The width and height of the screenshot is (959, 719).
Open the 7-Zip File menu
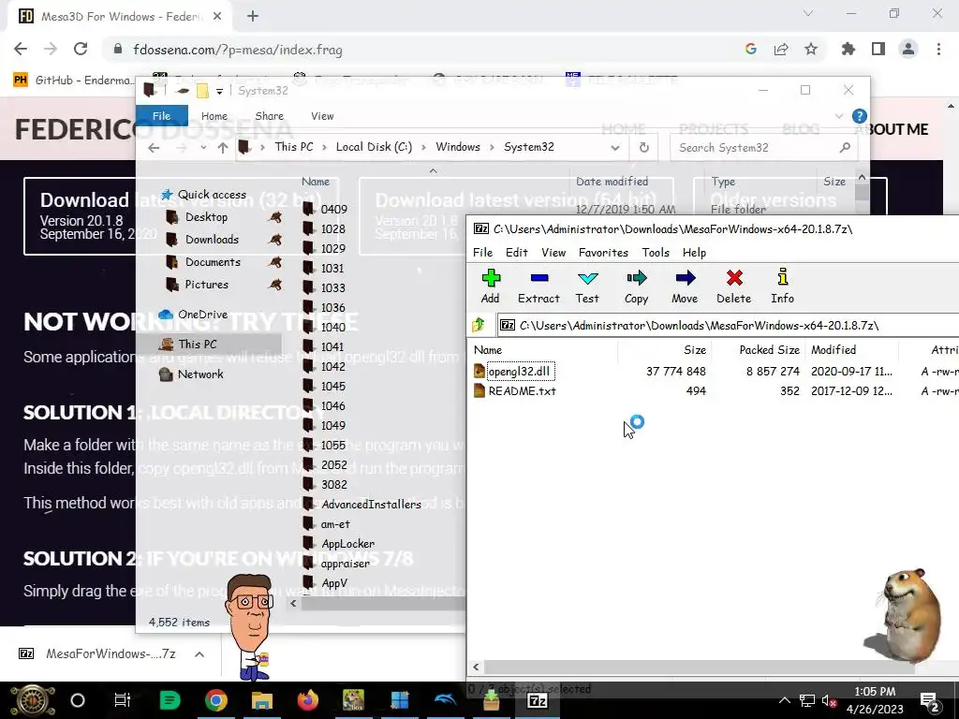[x=482, y=253]
